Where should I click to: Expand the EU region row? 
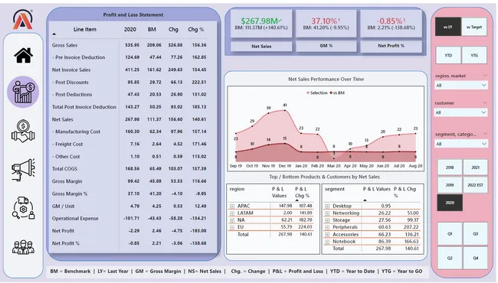pos(232,227)
